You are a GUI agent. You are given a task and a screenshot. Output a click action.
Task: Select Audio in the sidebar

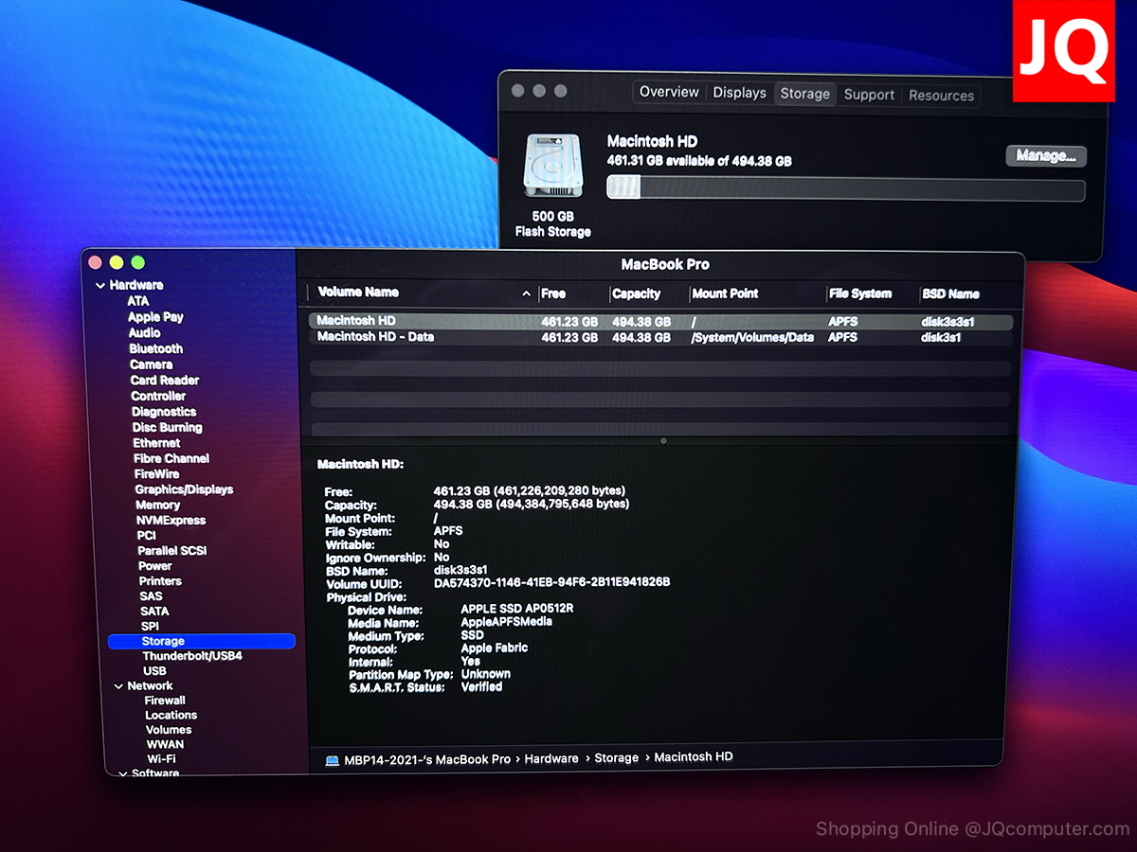click(x=145, y=333)
